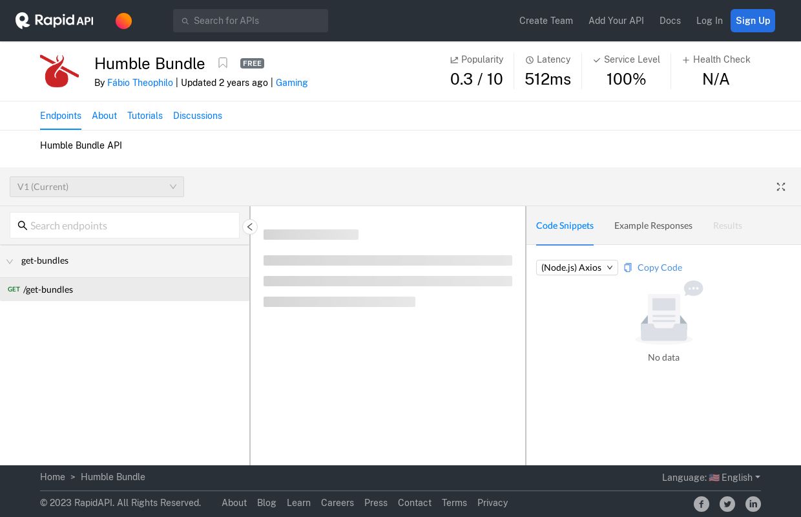Open the footer Learn link
This screenshot has width=801, height=517.
pos(298,503)
